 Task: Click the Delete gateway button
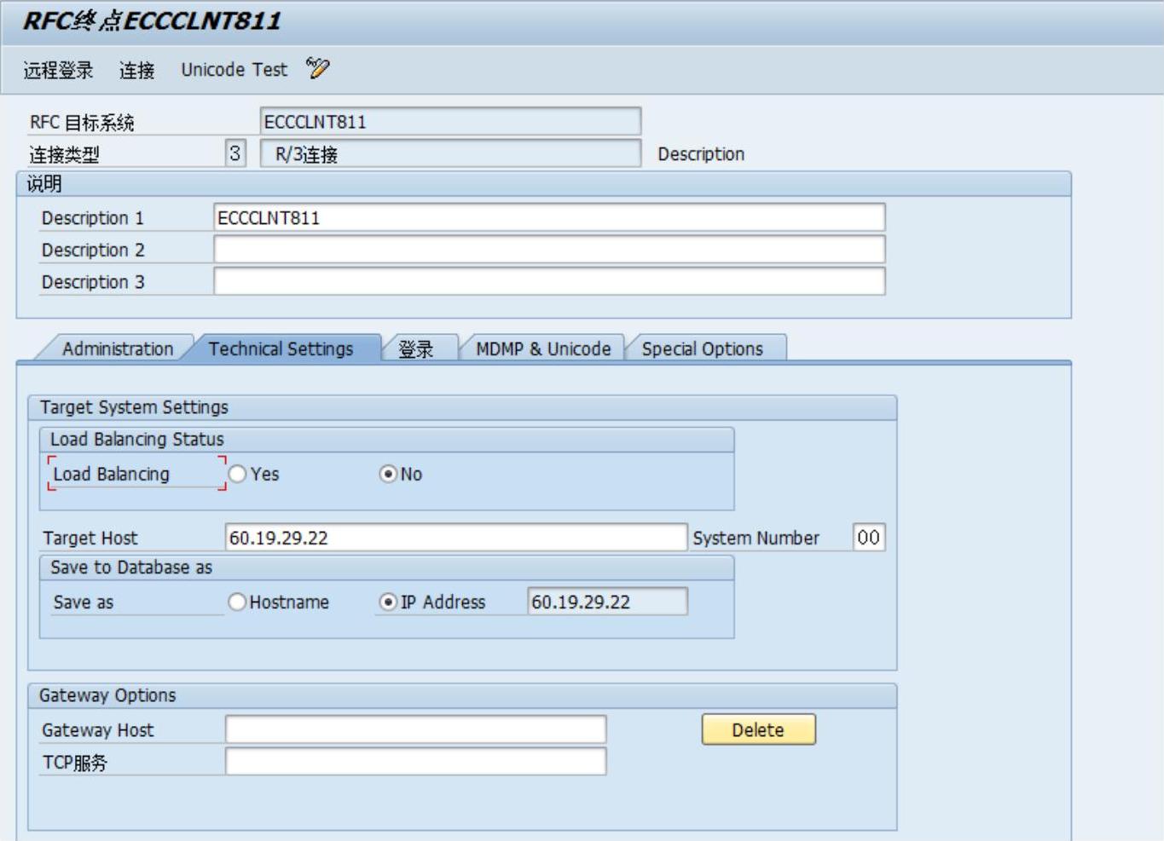coord(758,729)
